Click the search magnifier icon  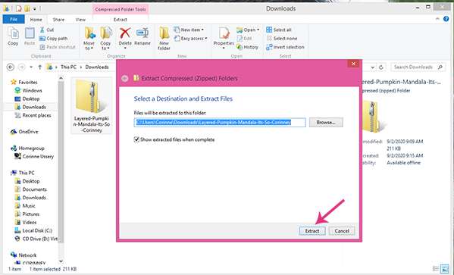pos(440,67)
